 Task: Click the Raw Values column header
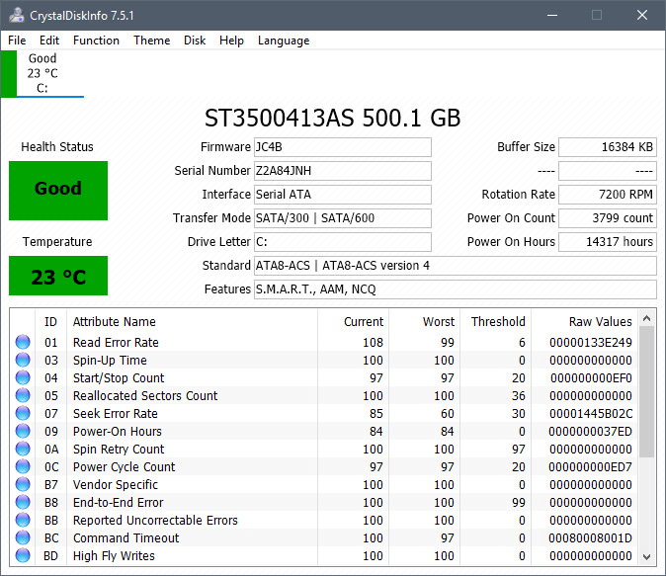pyautogui.click(x=599, y=321)
